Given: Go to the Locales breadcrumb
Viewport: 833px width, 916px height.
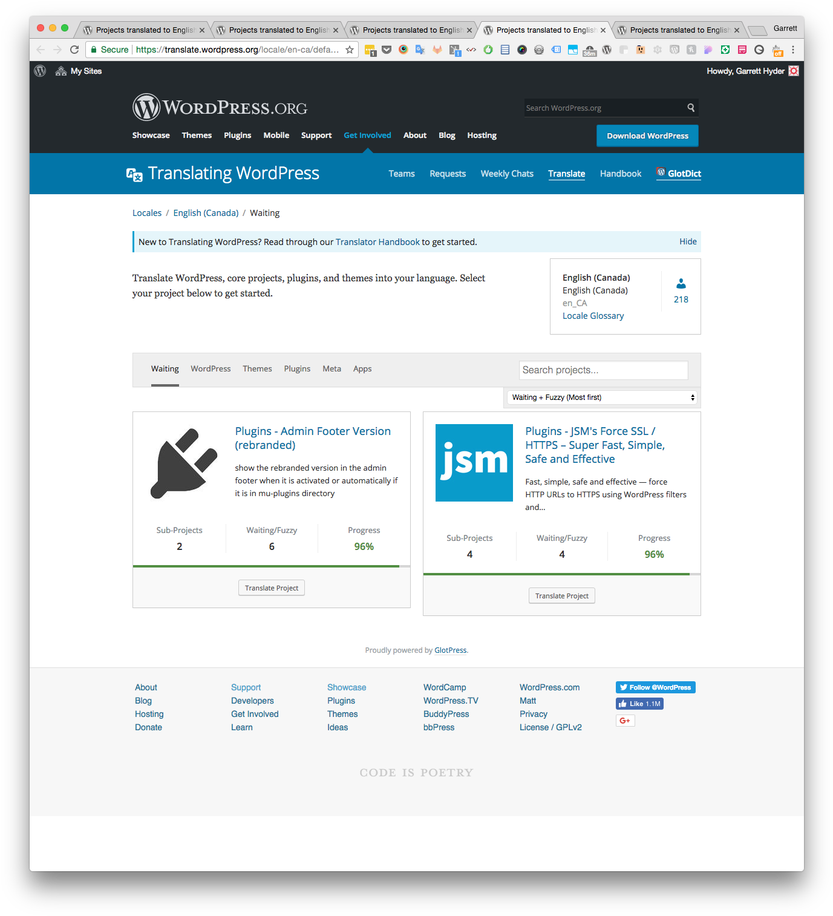Looking at the screenshot, I should 147,213.
